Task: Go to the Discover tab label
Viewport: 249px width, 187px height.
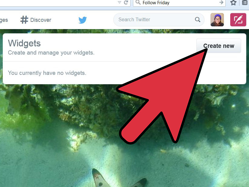Action: 41,20
